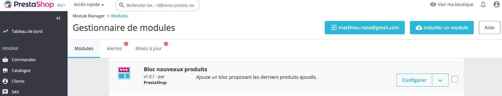502x96 pixels.
Task: Click the eye icon beside Voir ma boutique
Action: click(x=433, y=4)
